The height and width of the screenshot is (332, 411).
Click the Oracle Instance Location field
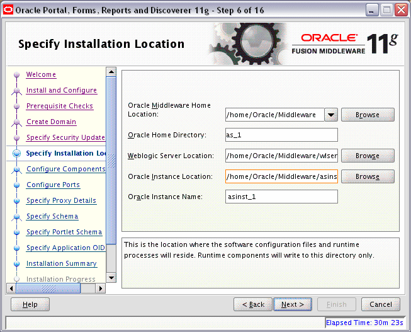point(281,176)
